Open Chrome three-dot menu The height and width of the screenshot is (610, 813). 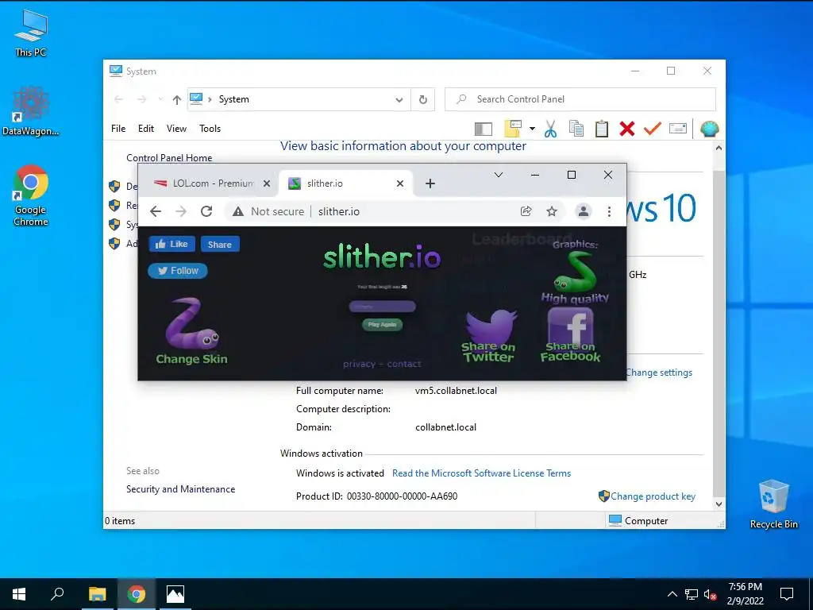coord(609,211)
